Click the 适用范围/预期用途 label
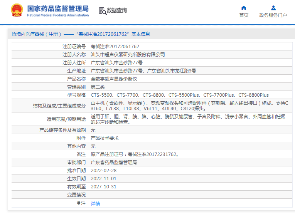 (66, 119)
